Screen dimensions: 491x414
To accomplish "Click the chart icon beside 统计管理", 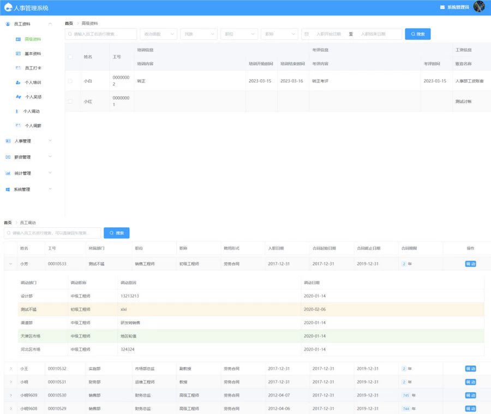I will [x=8, y=174].
